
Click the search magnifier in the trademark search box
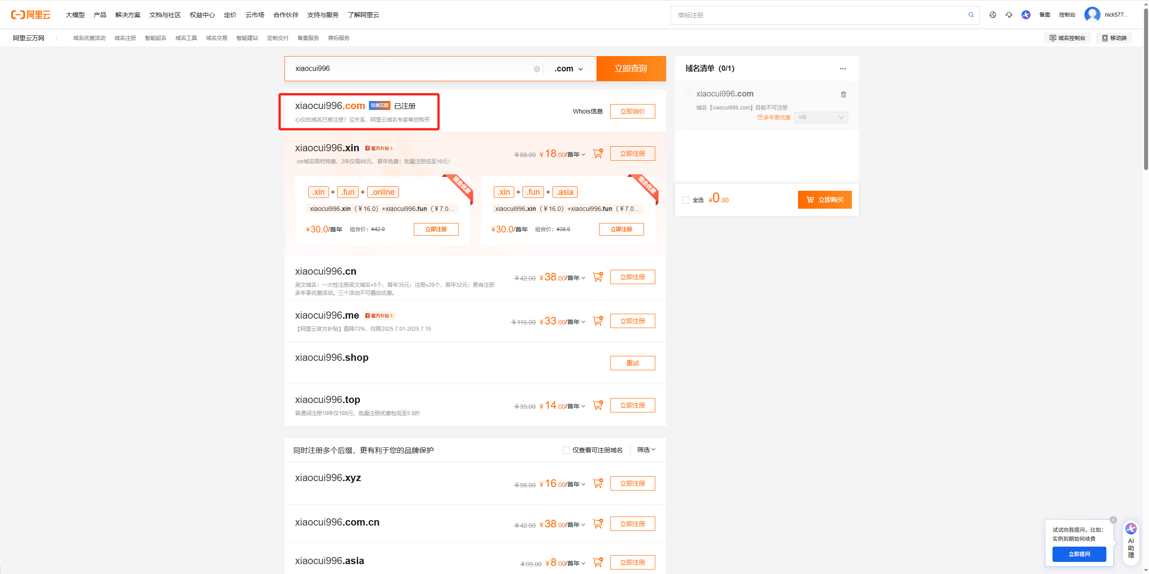(971, 15)
